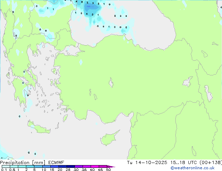Click the '25' legend scale label
Image resolution: width=222 pixels, height=171 pixels.
click(68, 170)
